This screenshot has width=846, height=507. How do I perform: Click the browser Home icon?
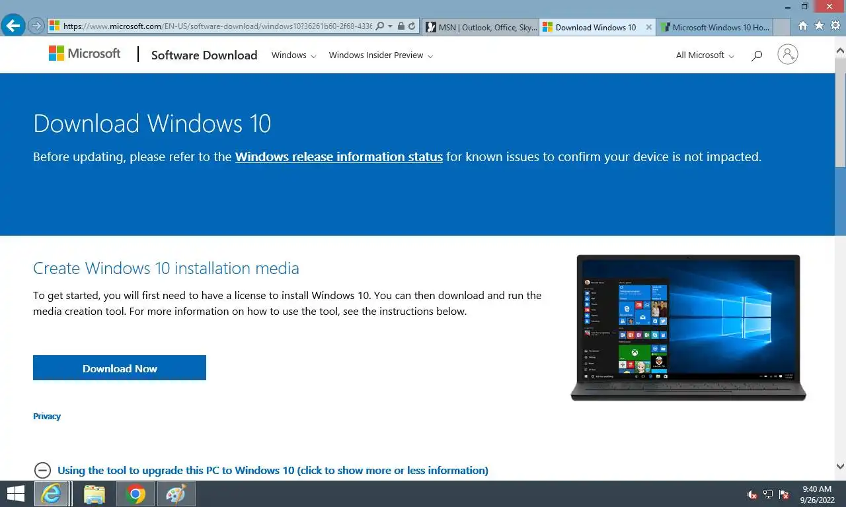coord(803,26)
